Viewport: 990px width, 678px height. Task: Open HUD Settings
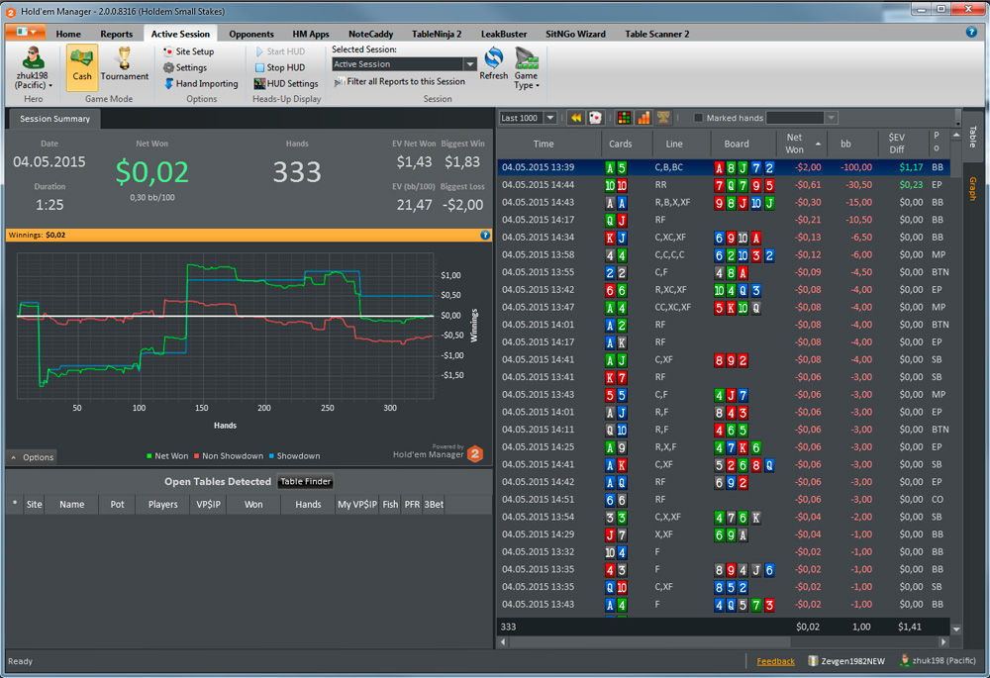286,83
